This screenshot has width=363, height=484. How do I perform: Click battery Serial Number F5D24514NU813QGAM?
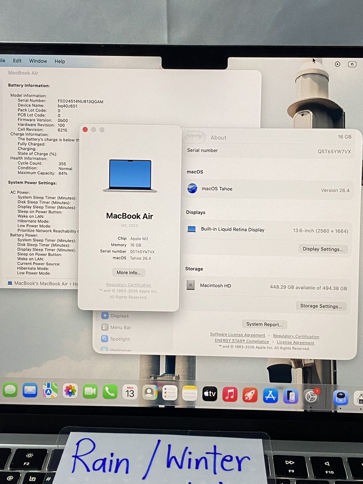pos(80,102)
